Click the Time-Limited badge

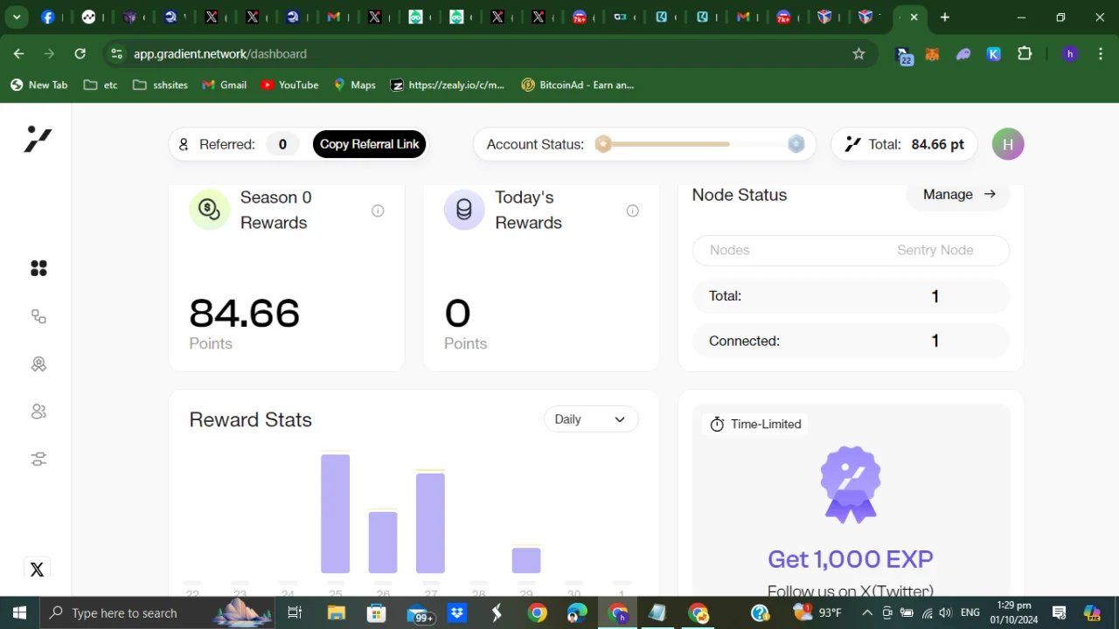click(756, 424)
